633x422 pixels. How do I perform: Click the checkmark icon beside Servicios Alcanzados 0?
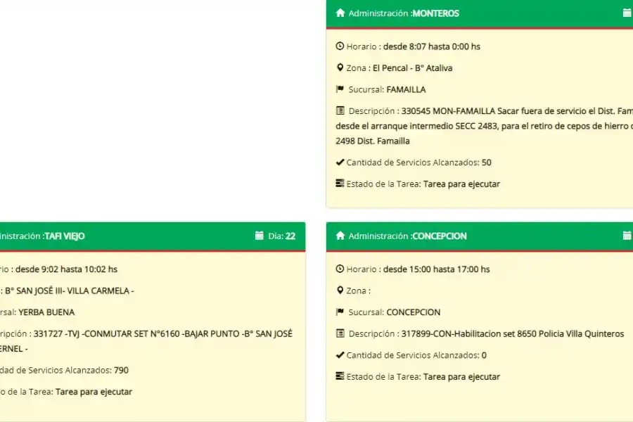coord(340,355)
